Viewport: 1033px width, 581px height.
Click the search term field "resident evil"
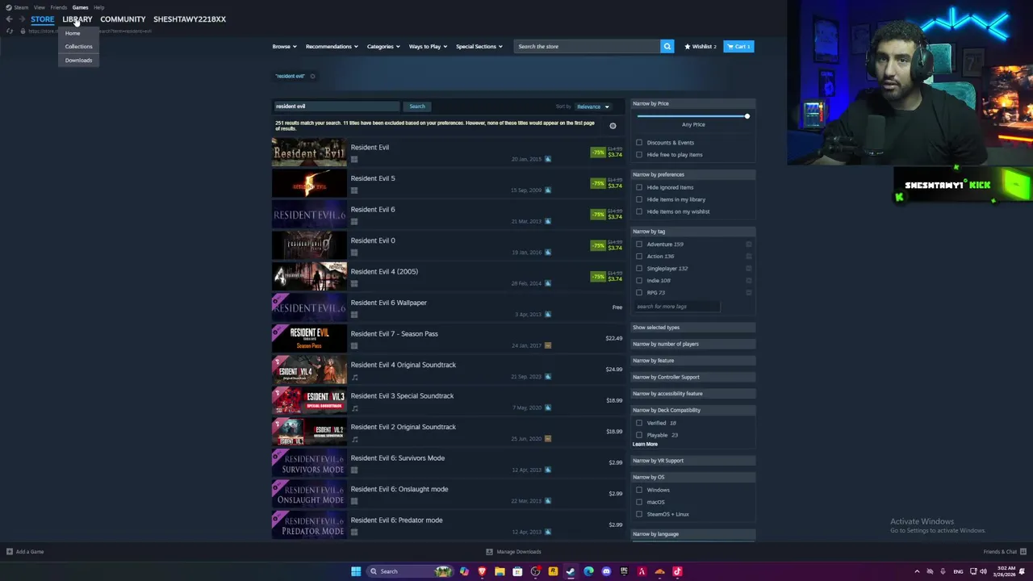337,107
